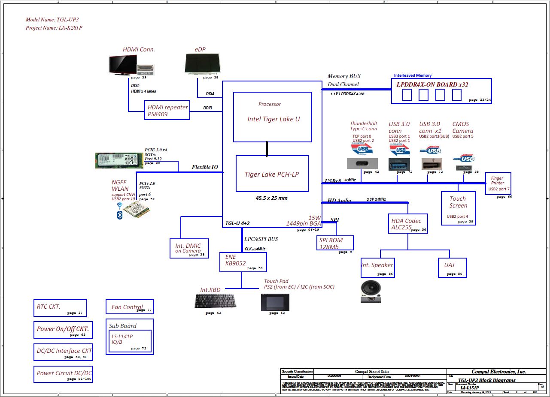The height and width of the screenshot is (397, 550).
Task: Select the UAJ block
Action: point(452,268)
